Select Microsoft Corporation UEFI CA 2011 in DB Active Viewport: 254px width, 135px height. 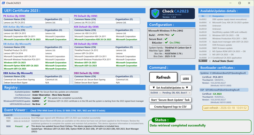click(x=36, y=56)
